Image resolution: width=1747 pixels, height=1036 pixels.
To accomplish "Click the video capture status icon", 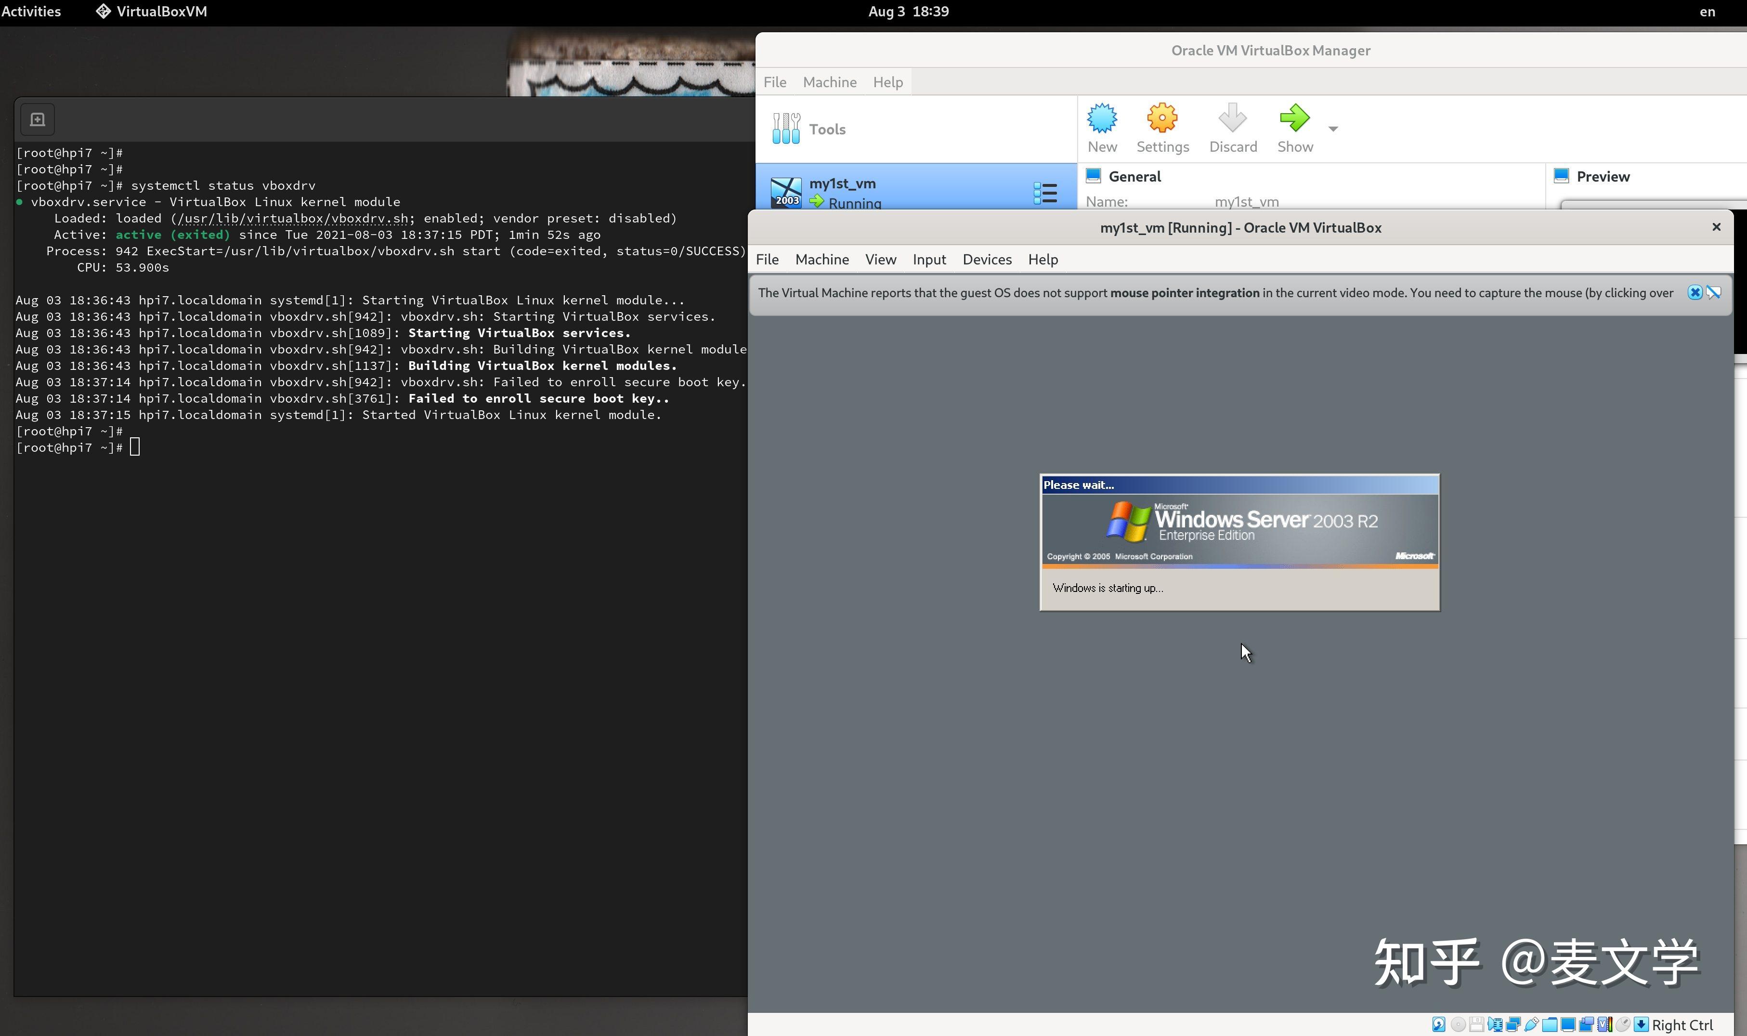I will point(1587,1024).
